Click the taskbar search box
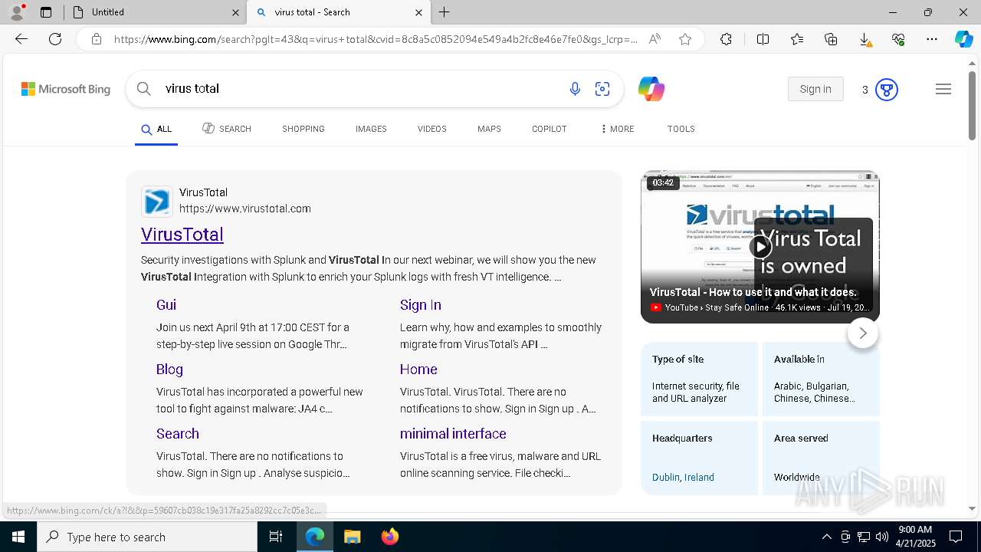Viewport: 981px width, 552px height. (147, 537)
